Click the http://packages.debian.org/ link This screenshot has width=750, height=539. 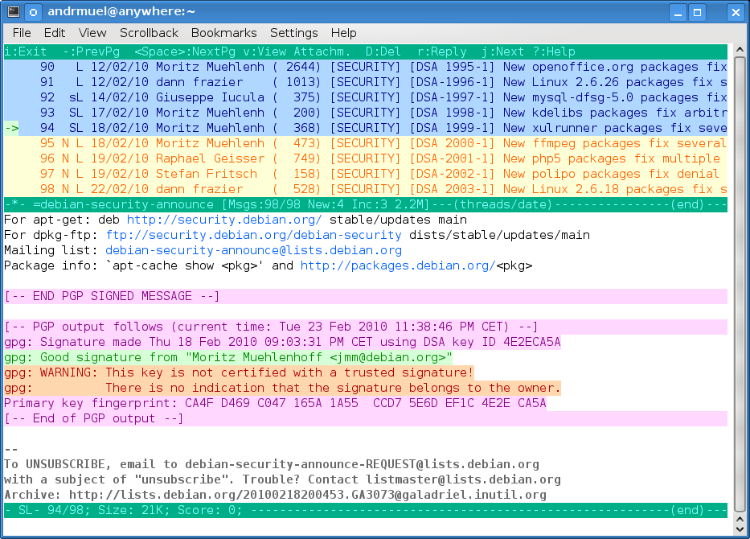coord(398,265)
